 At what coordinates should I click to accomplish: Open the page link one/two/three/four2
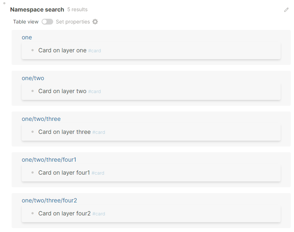click(x=50, y=200)
